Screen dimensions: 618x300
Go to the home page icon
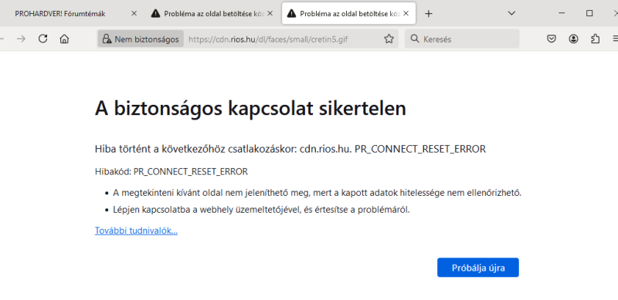tap(64, 39)
